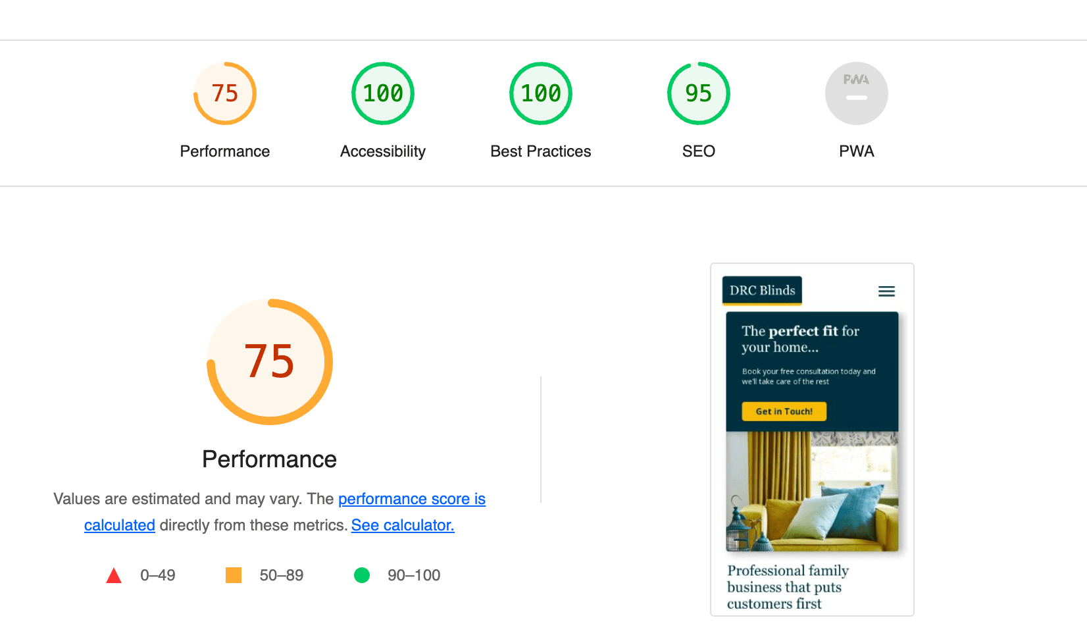Viewport: 1087px width, 641px height.
Task: Click the large 75 Performance gauge
Action: 270,362
